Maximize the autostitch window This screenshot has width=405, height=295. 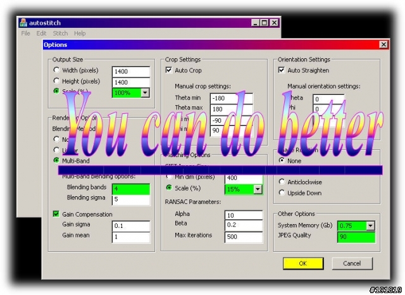pos(265,23)
